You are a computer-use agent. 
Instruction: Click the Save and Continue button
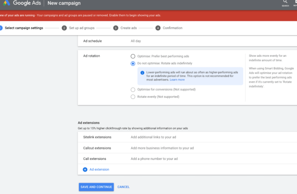tap(96, 187)
